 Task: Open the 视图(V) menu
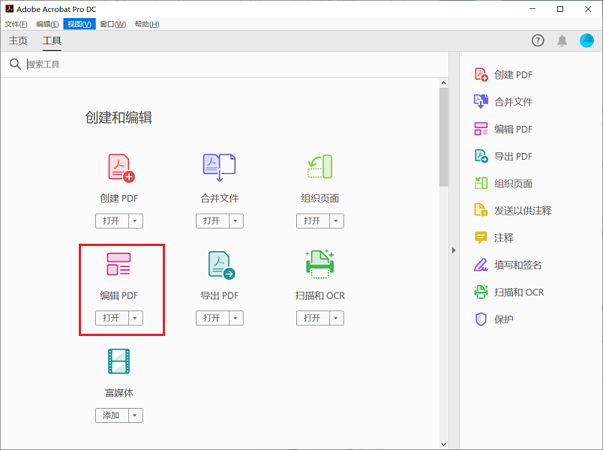click(79, 24)
